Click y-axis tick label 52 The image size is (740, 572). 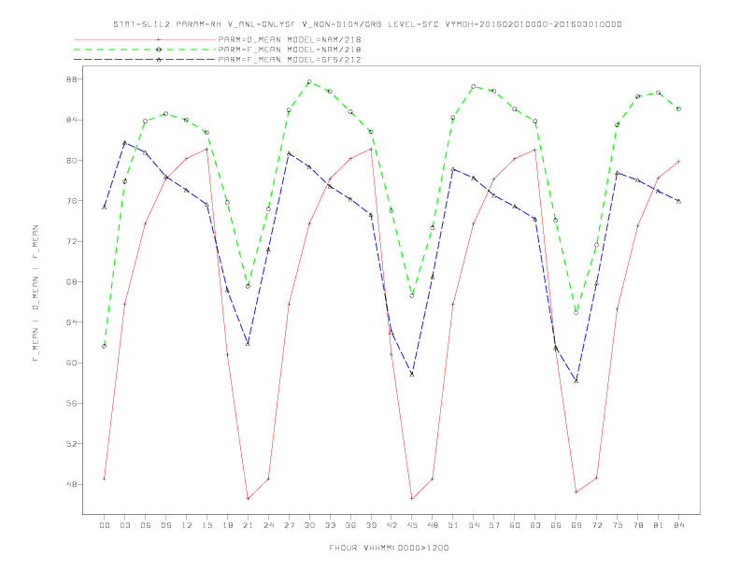tap(71, 444)
